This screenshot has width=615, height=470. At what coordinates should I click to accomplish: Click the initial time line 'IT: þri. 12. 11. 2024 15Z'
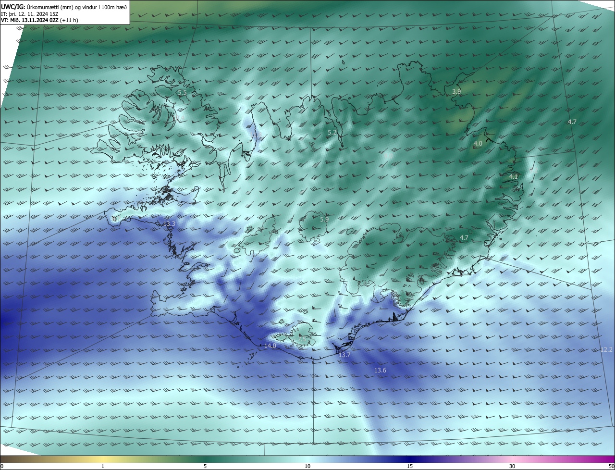click(x=31, y=13)
